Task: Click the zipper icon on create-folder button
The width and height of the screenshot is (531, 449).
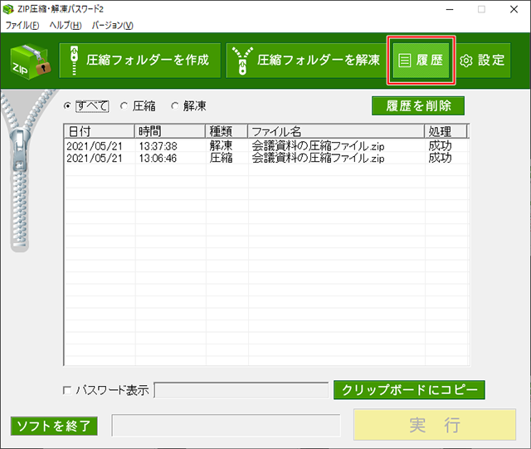Action: [74, 61]
